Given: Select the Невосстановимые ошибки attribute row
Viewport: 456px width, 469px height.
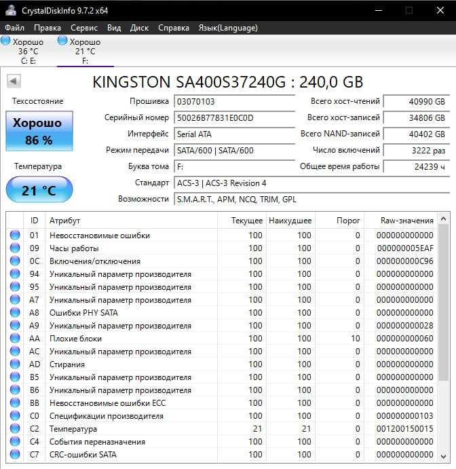Looking at the screenshot, I should tap(222, 235).
